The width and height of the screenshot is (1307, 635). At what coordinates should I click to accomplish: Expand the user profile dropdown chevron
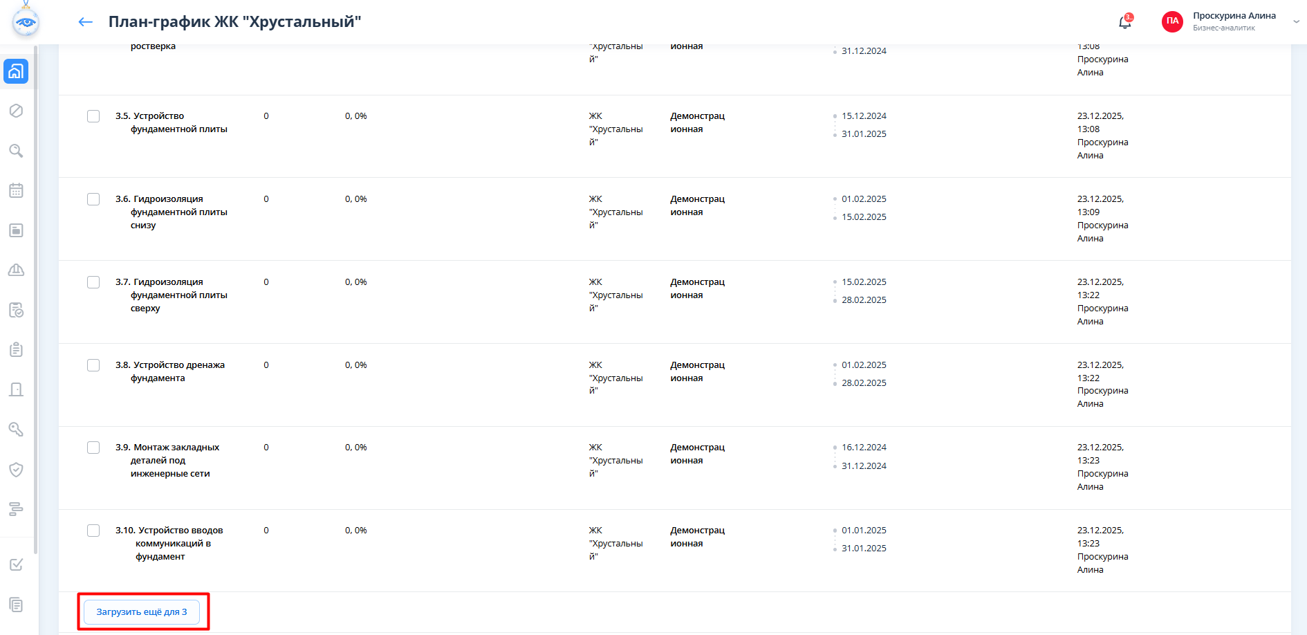point(1296,22)
